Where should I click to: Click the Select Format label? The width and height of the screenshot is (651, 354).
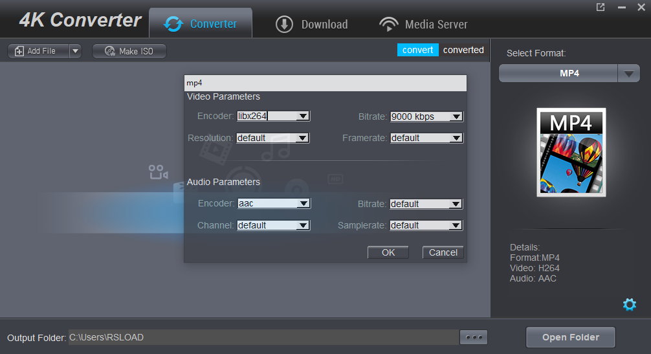536,53
